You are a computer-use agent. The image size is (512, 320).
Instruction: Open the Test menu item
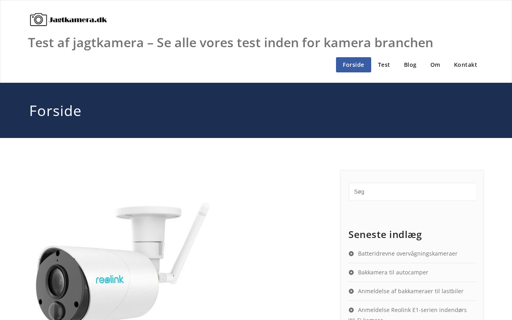pyautogui.click(x=384, y=65)
